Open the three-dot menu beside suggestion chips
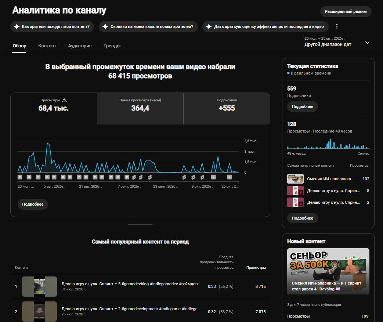This screenshot has width=383, height=322. point(337,26)
